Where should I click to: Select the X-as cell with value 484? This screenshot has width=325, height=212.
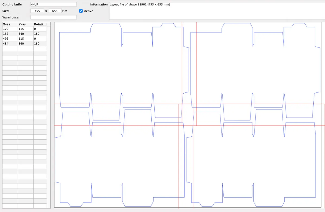10,43
